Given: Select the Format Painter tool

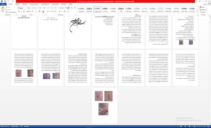Looking at the screenshot, I should coord(11,12).
